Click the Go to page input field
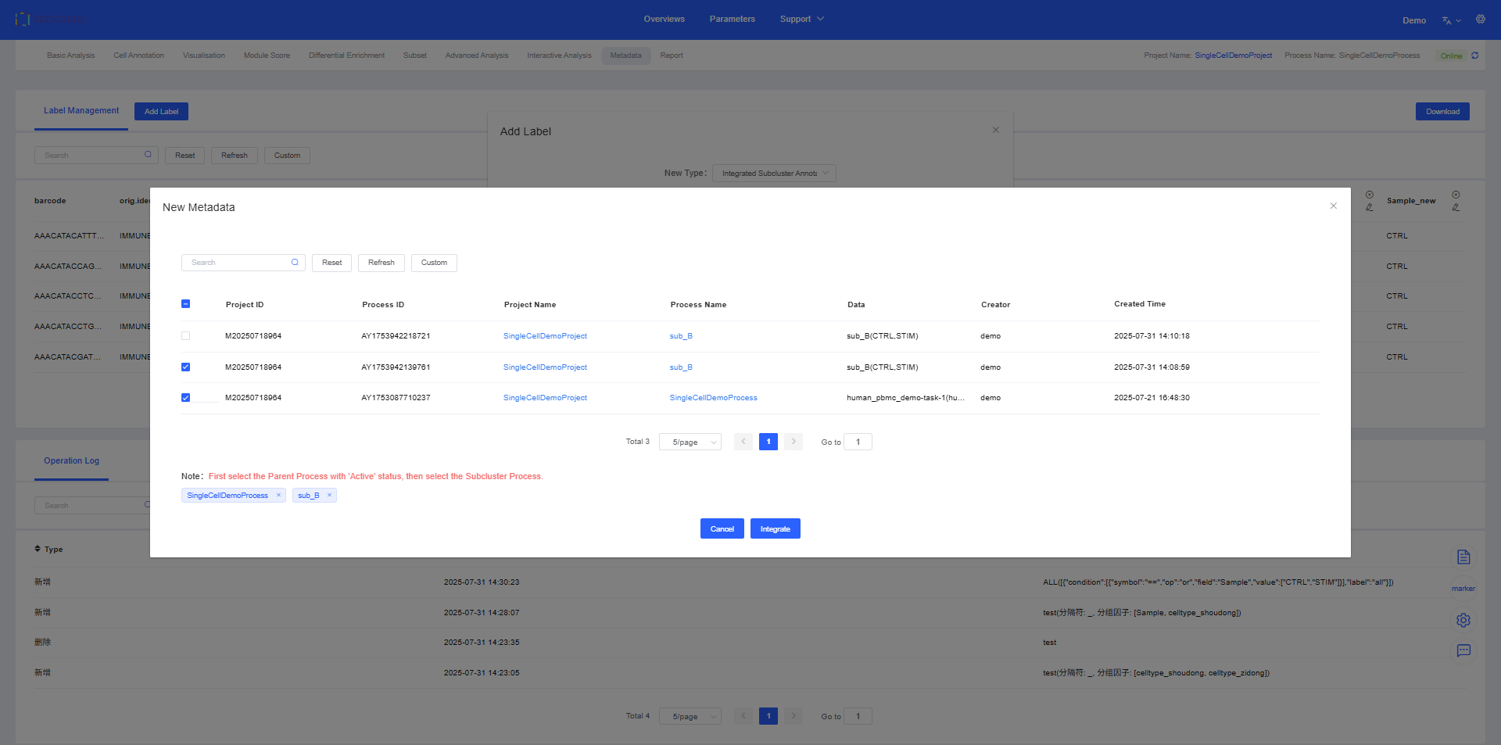The width and height of the screenshot is (1501, 745). click(x=858, y=442)
